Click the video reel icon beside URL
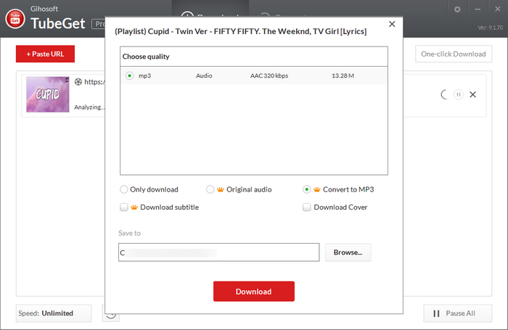The image size is (508, 330). [x=78, y=82]
